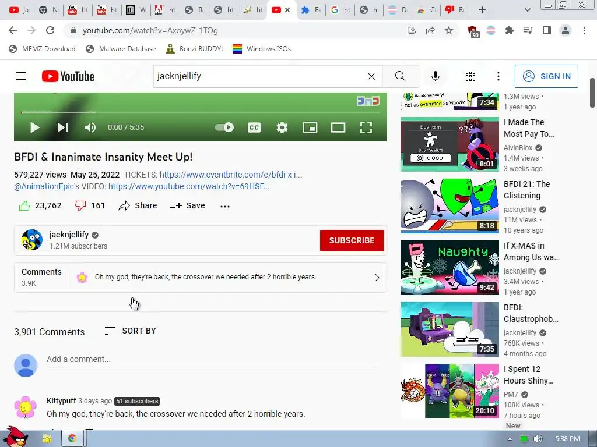Go to YouTube home via logo
597x447 pixels.
click(68, 76)
